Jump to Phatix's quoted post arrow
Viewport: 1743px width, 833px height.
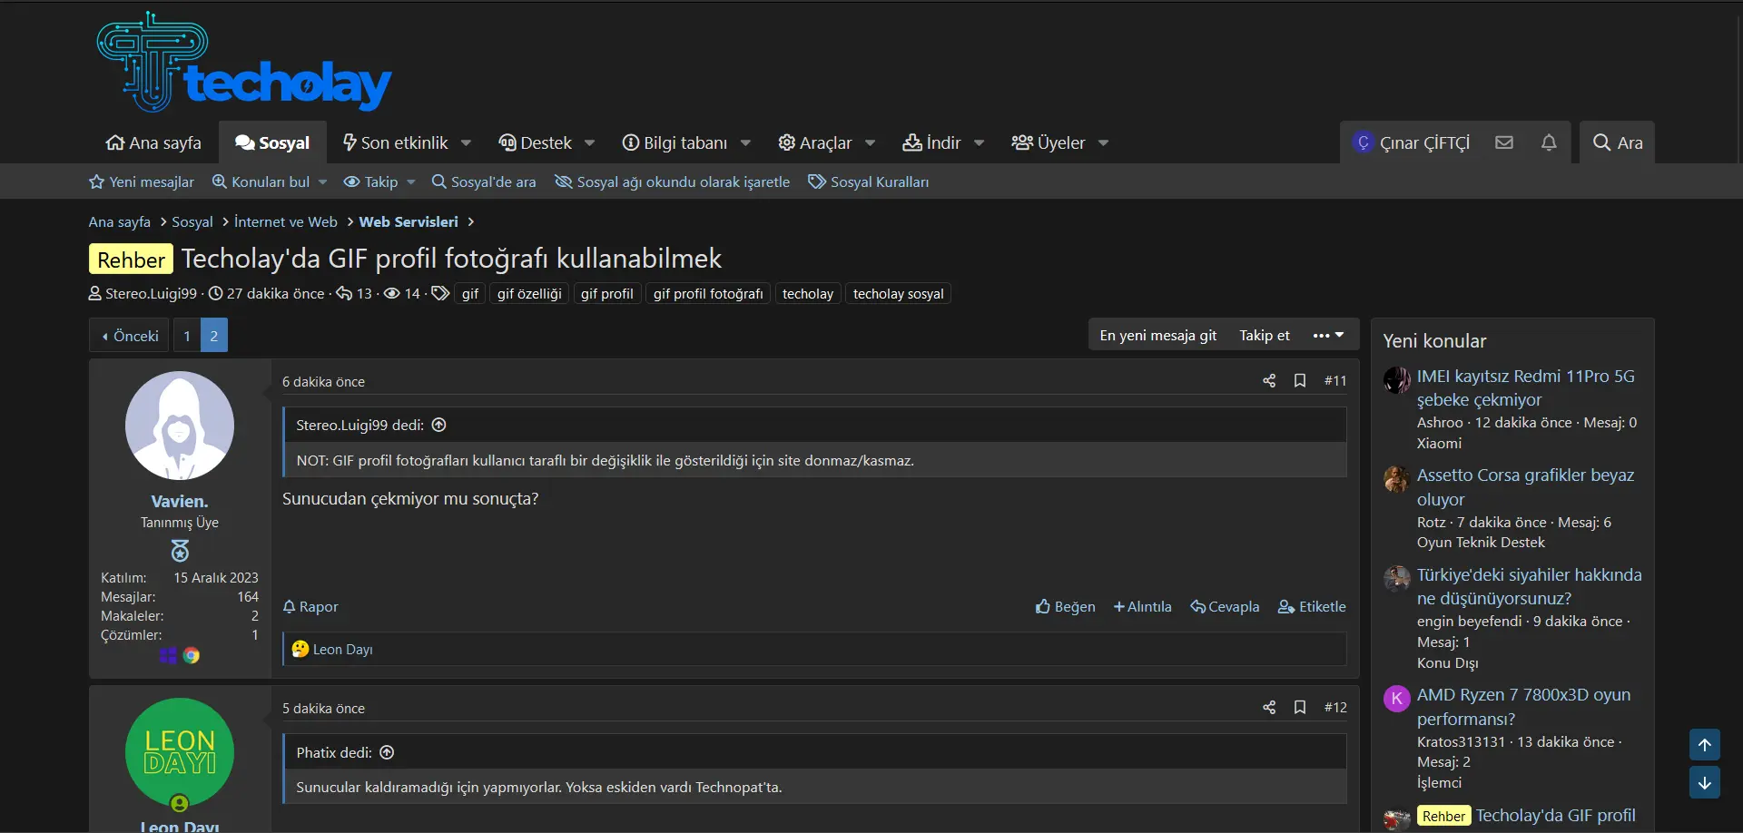(x=387, y=752)
